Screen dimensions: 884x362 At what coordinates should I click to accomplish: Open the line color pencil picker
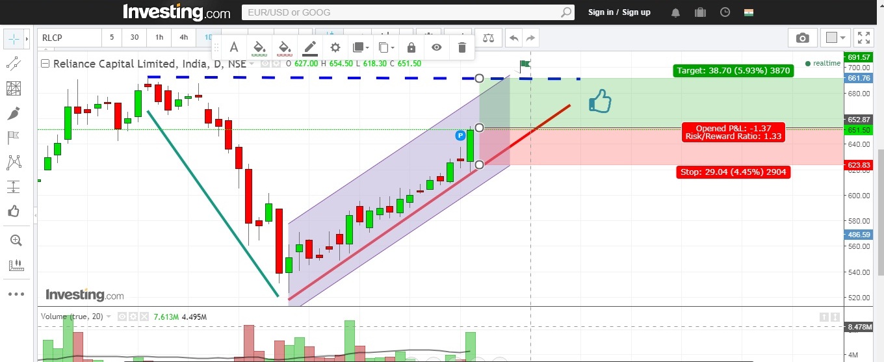pos(310,47)
